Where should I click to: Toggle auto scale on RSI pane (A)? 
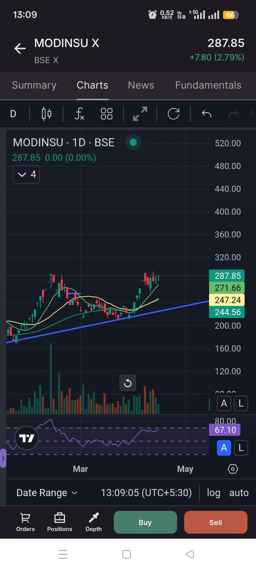tap(224, 447)
